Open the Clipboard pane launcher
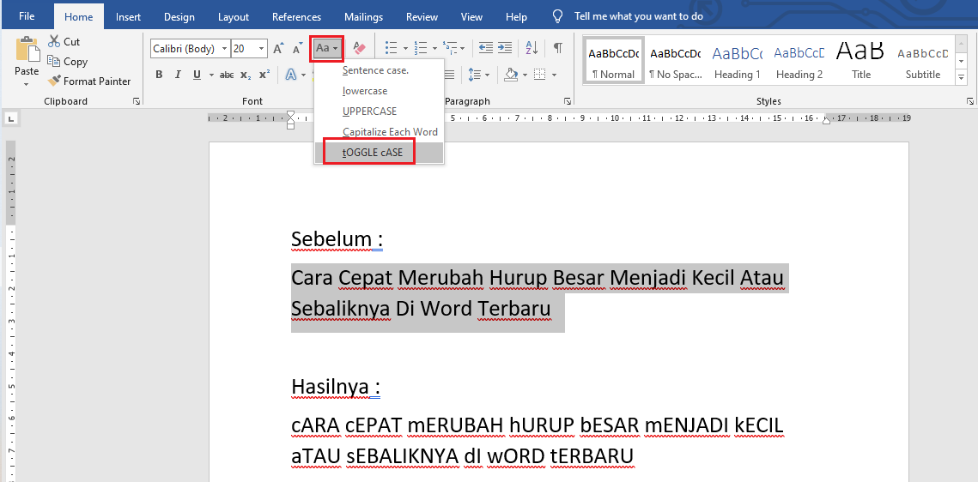The height and width of the screenshot is (482, 978). click(x=137, y=101)
